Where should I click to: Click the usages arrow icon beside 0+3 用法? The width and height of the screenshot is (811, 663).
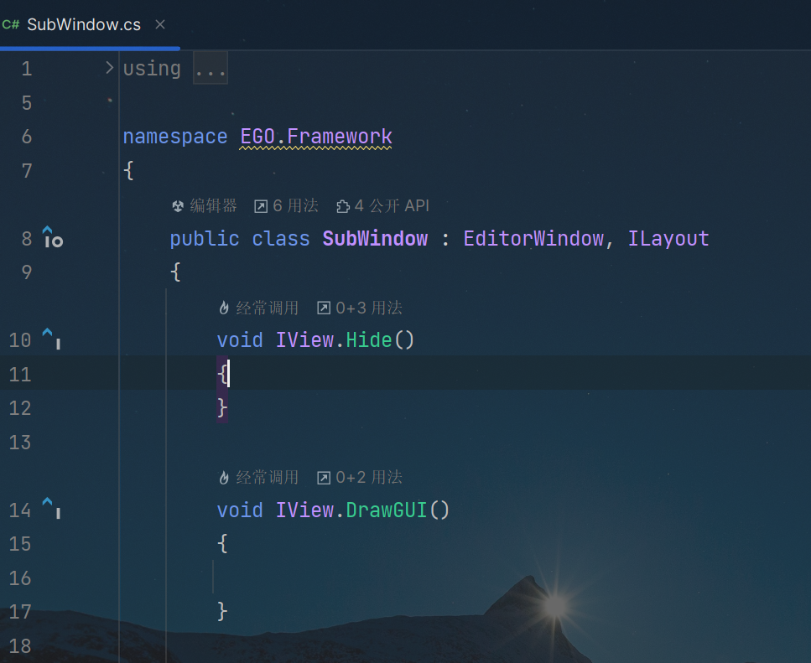[x=324, y=308]
